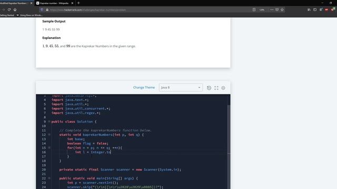Open the Getting Started bookmark
Screen dimensions: 337x189
click(7, 15)
